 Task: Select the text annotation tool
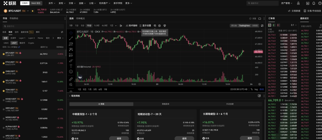[x=71, y=66]
